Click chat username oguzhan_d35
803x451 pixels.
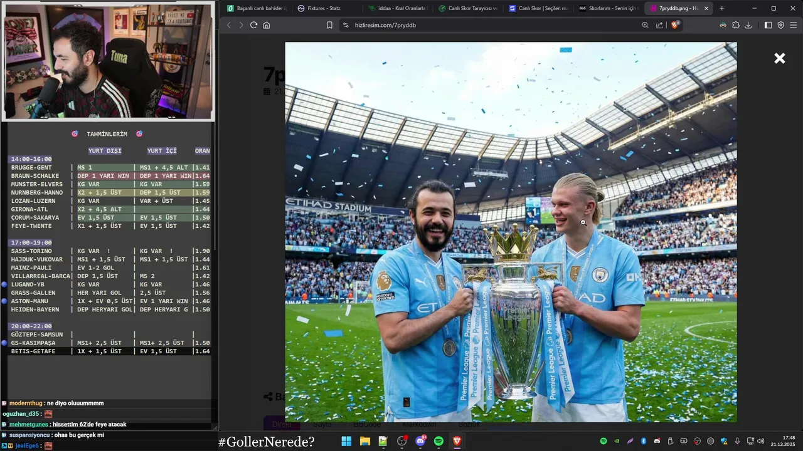[x=21, y=414]
